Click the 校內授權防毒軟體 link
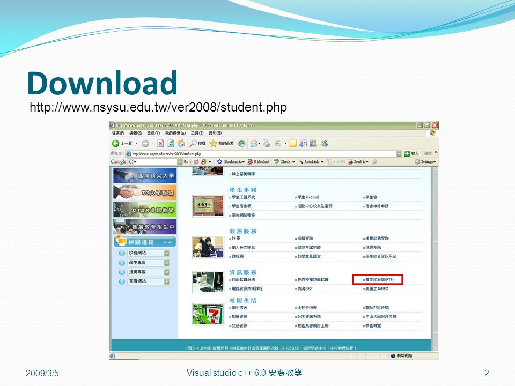The image size is (515, 386). [x=313, y=280]
